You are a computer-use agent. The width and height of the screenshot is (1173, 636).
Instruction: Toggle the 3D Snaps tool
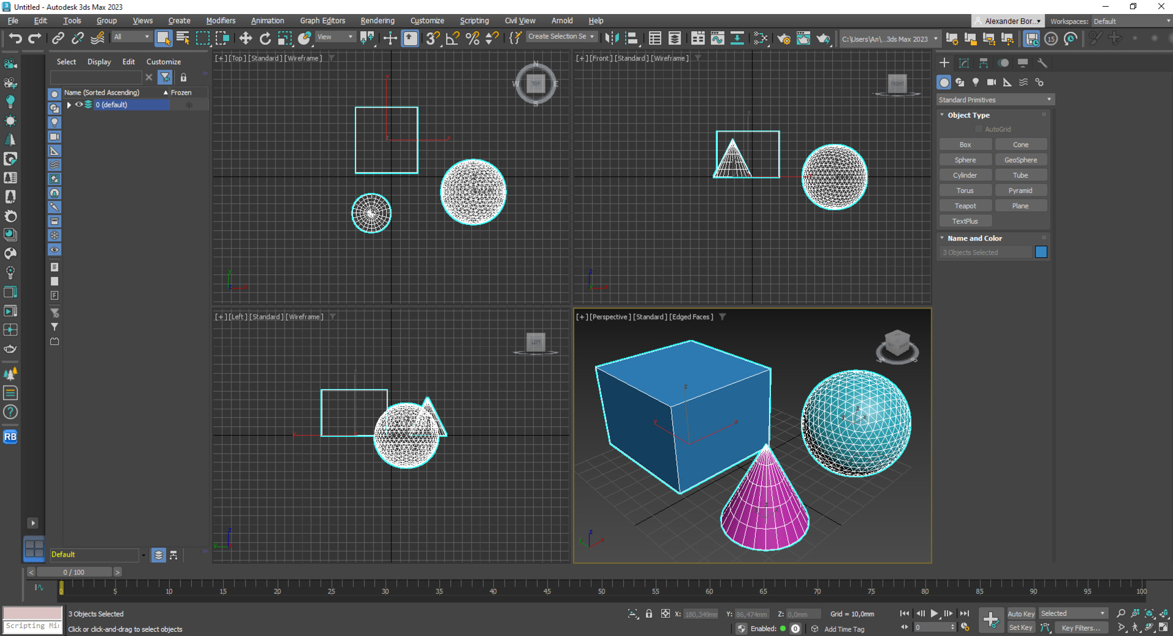point(433,38)
